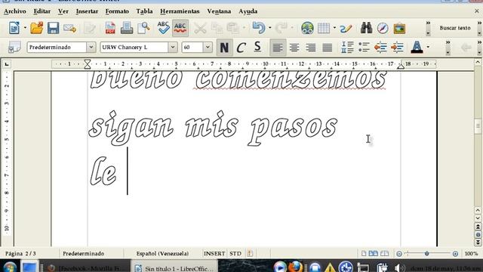Switch to book view layout
The width and height of the screenshot is (483, 272).
[x=384, y=254]
